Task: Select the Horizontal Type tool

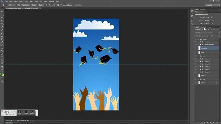Action: pos(2,57)
